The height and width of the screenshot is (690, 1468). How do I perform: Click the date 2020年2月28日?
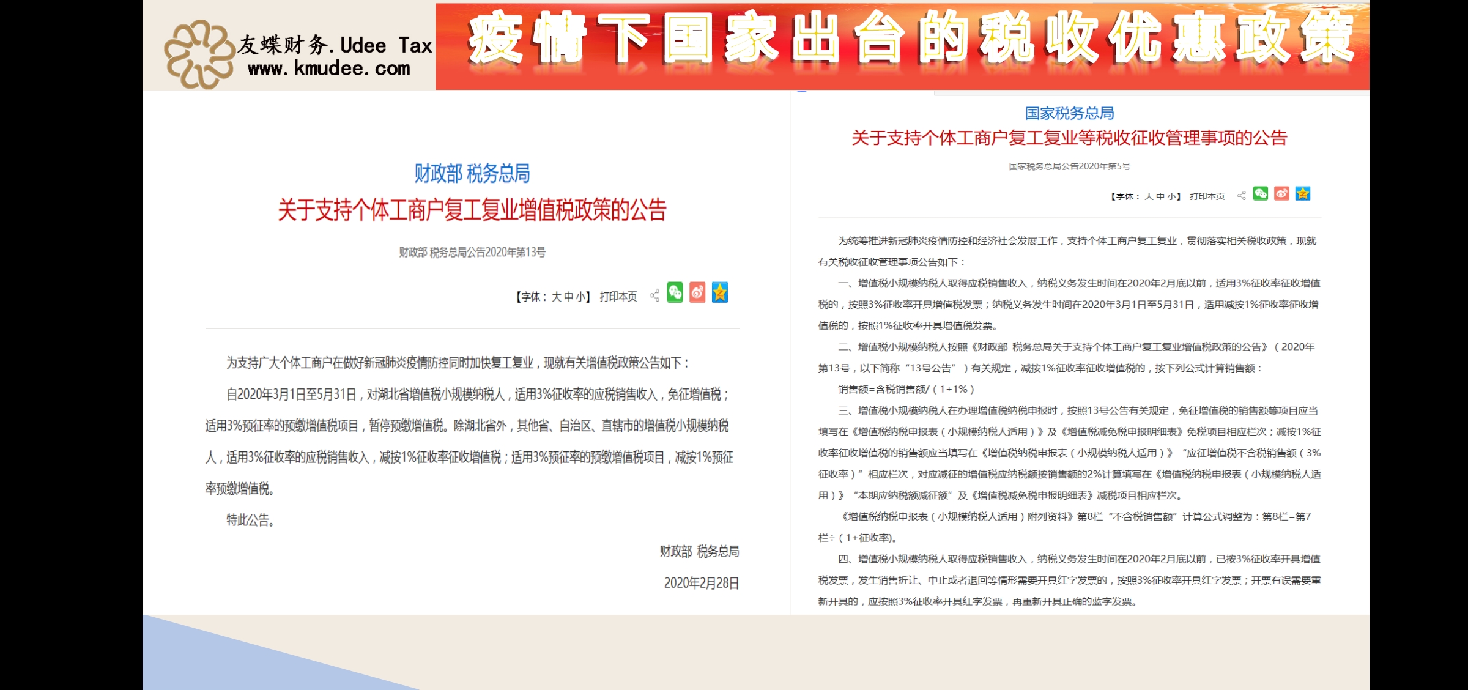click(702, 583)
